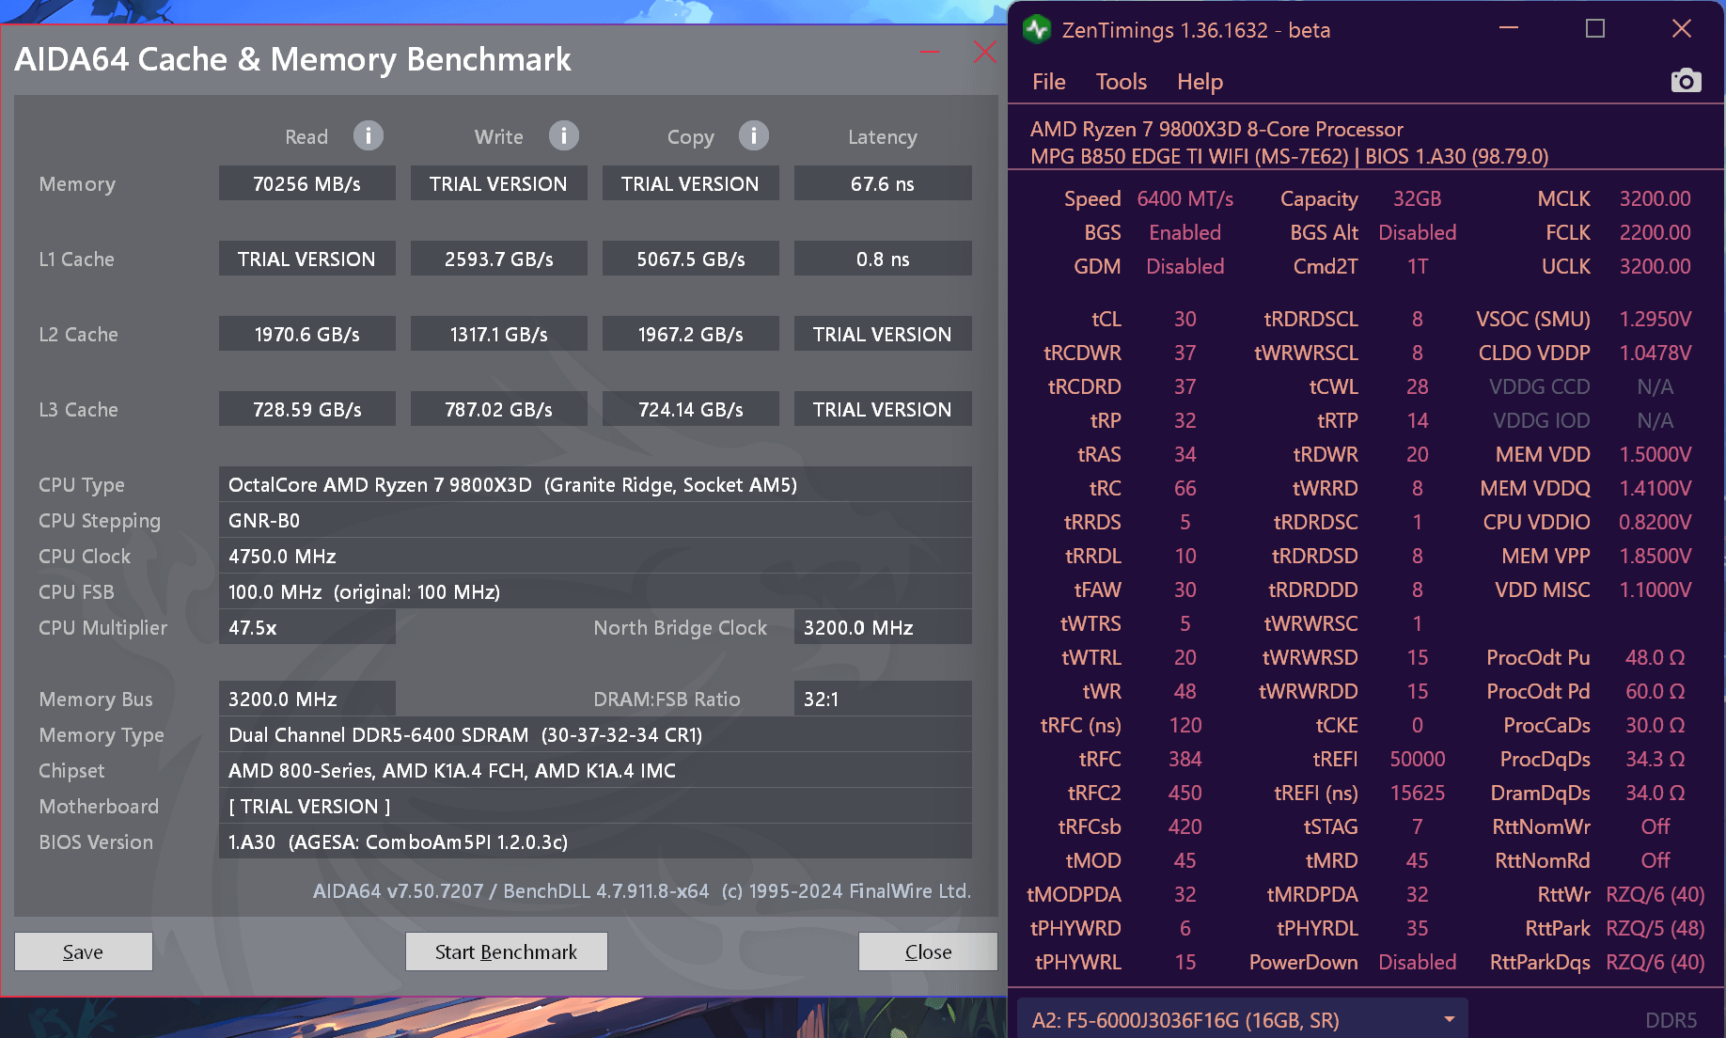Click the Memory Bus value field
1726x1038 pixels.
click(x=307, y=699)
